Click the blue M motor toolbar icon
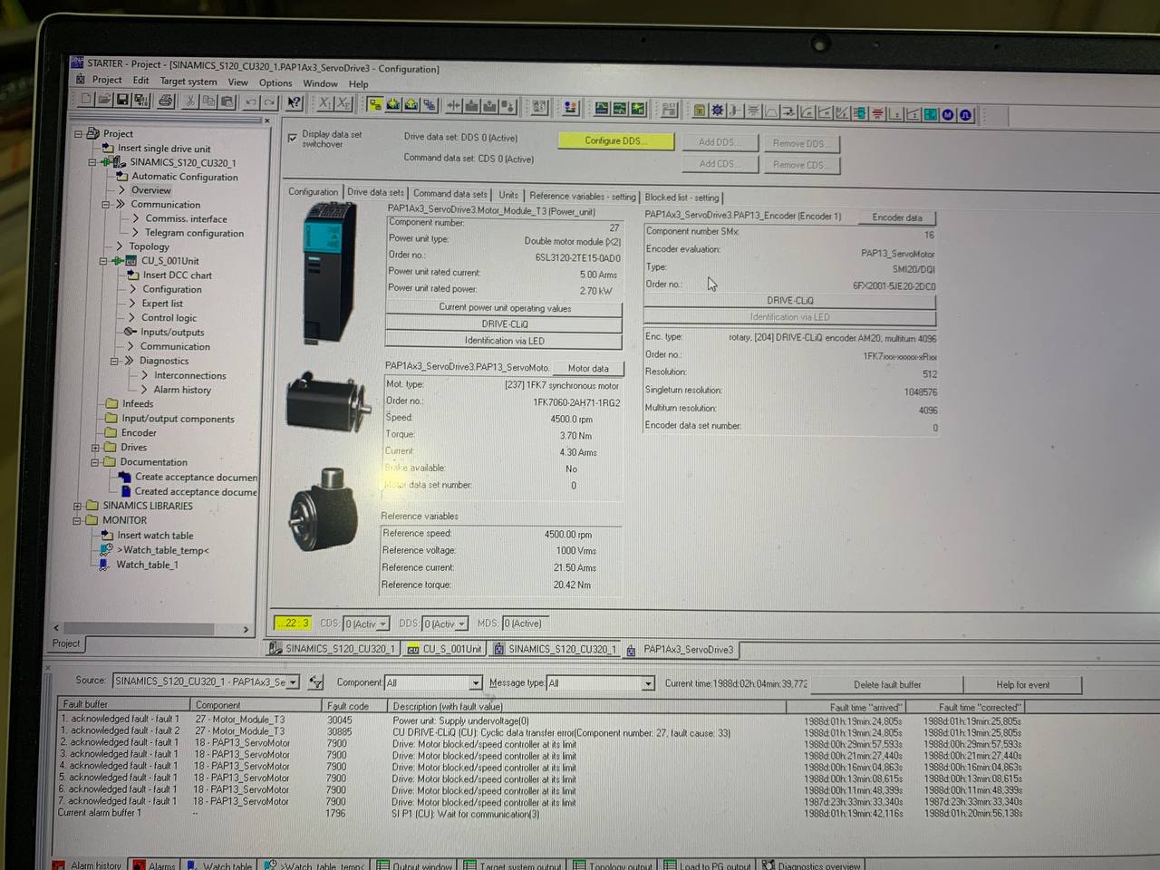The height and width of the screenshot is (870, 1160). [x=948, y=114]
